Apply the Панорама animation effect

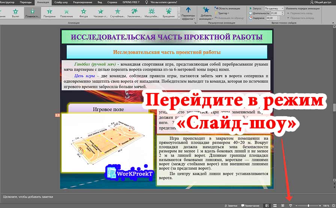[49, 13]
